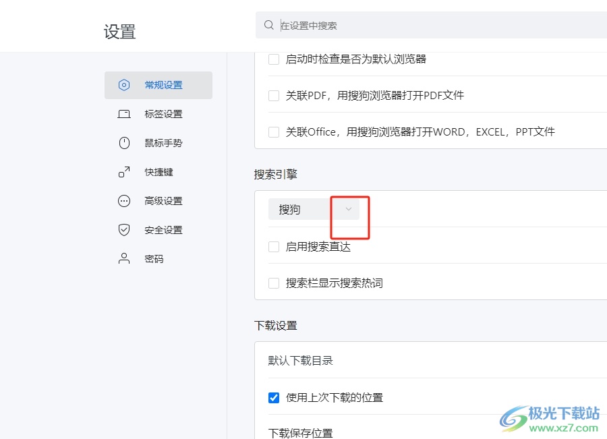Image resolution: width=607 pixels, height=439 pixels.
Task: Click 启动时检查是否为默认浏览器 label text
Action: click(x=356, y=59)
